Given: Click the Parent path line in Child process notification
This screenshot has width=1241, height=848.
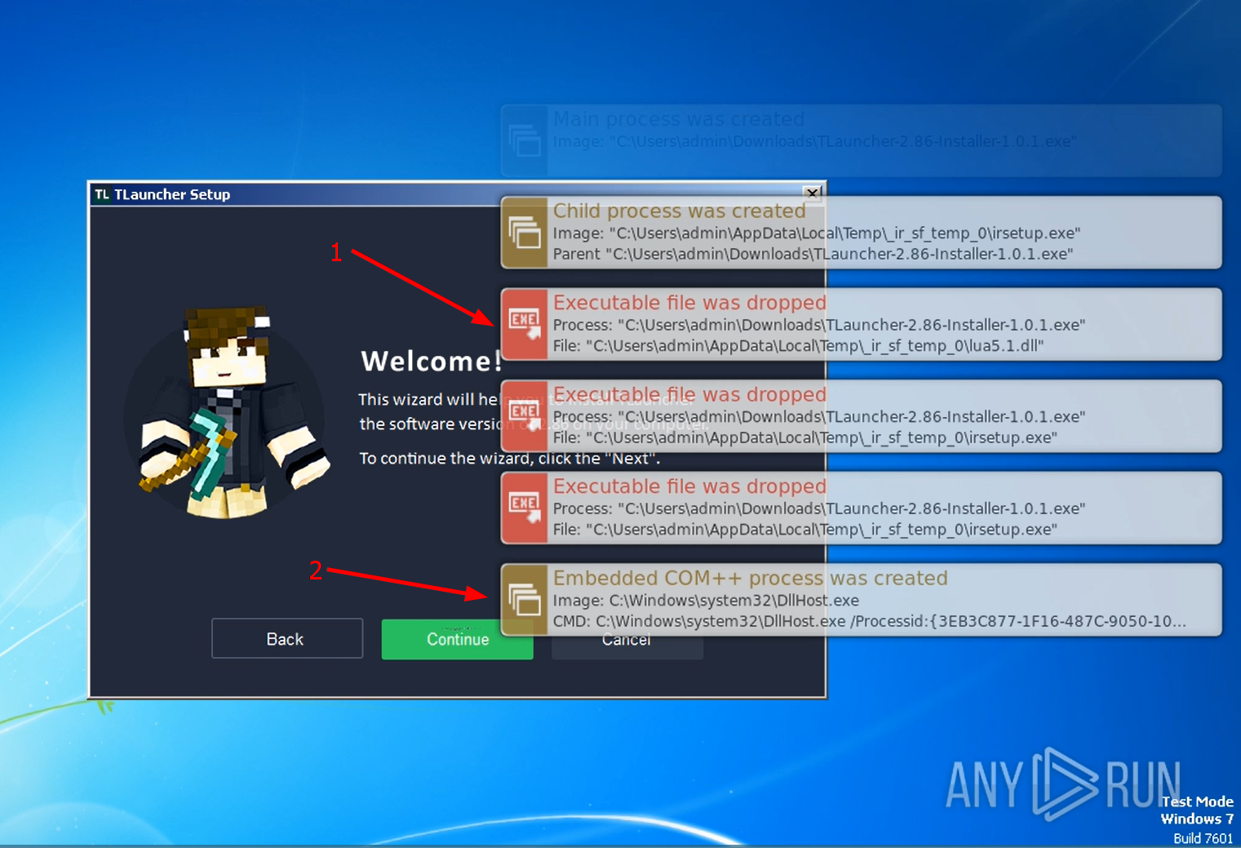Looking at the screenshot, I should [813, 254].
